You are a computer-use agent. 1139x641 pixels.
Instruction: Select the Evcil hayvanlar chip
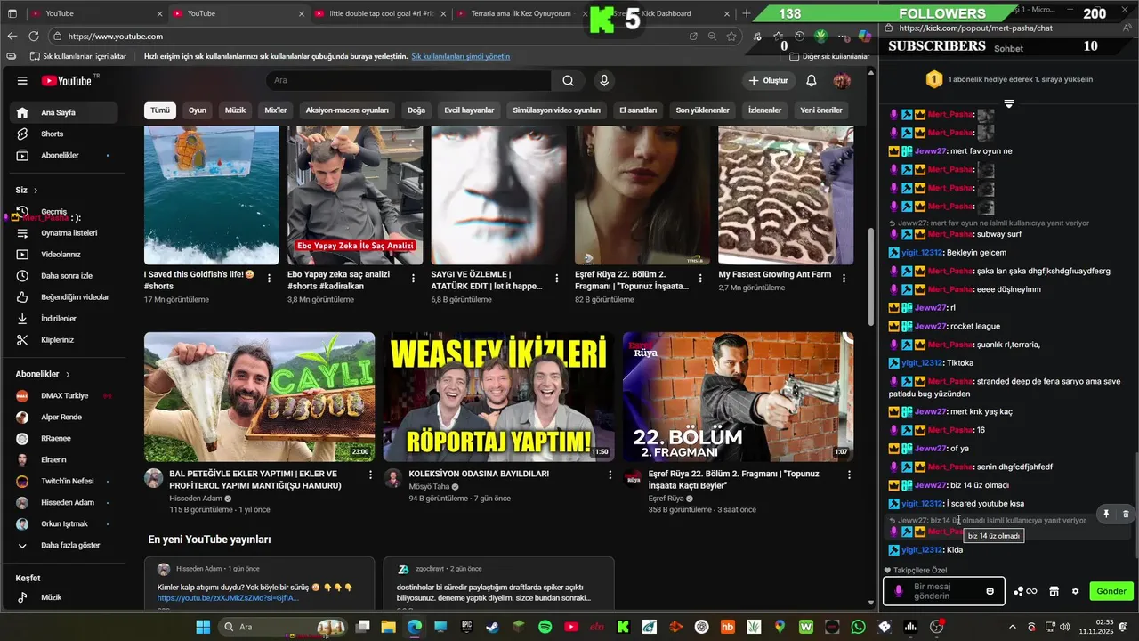coord(469,110)
